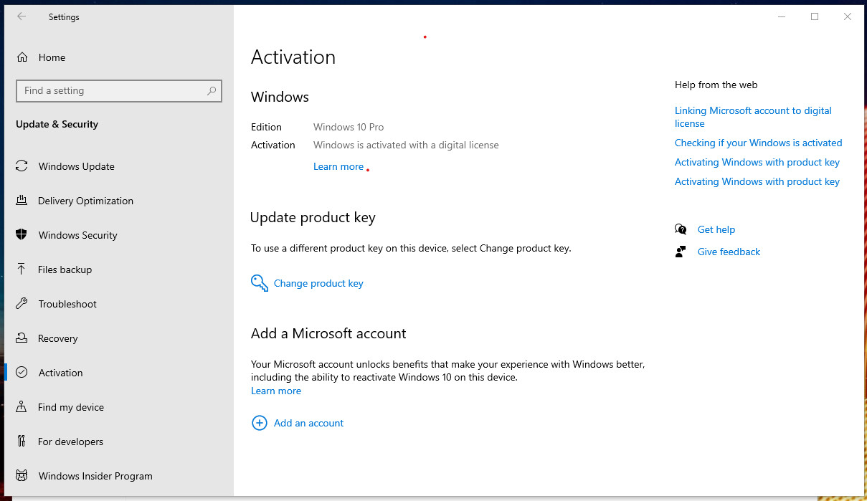Image resolution: width=867 pixels, height=501 pixels.
Task: Click the Windows Update sync icon
Action: coord(22,166)
